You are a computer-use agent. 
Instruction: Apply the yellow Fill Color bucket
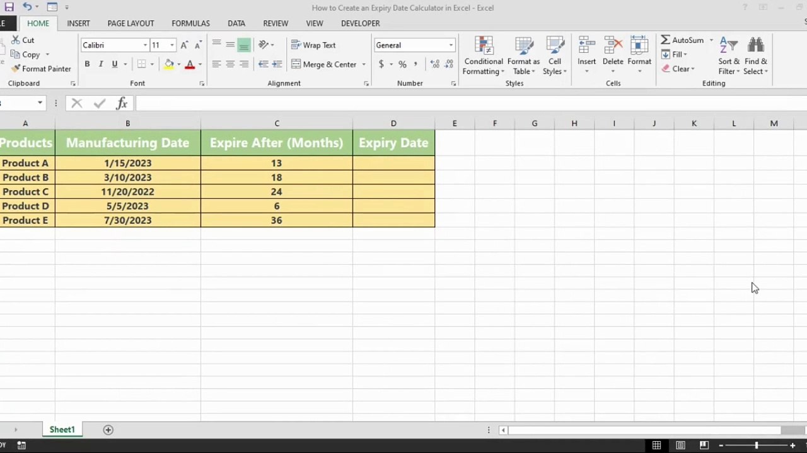(169, 64)
